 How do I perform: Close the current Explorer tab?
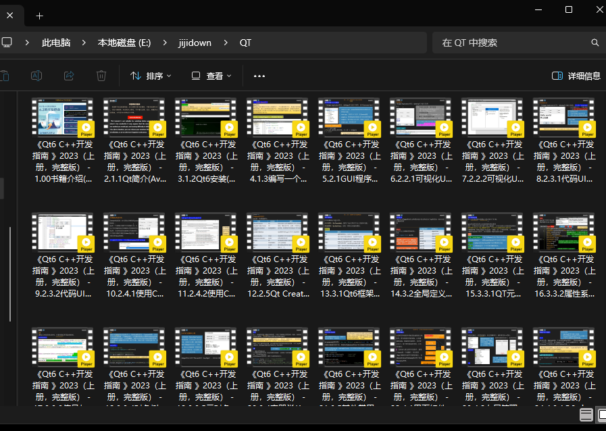coord(9,16)
